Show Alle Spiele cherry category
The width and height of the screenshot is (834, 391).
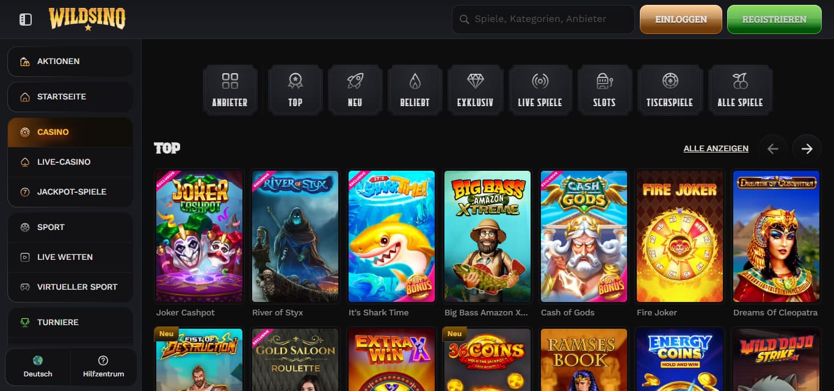tap(740, 90)
